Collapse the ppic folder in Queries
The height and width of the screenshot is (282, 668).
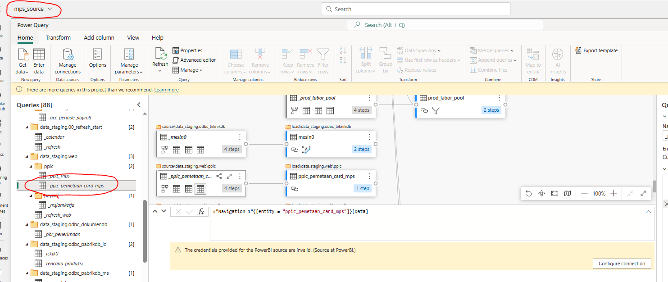[31, 166]
